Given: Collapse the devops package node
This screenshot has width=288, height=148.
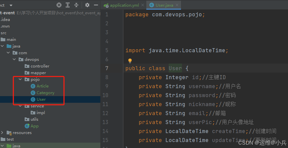Looking at the screenshot, I should tap(14, 59).
